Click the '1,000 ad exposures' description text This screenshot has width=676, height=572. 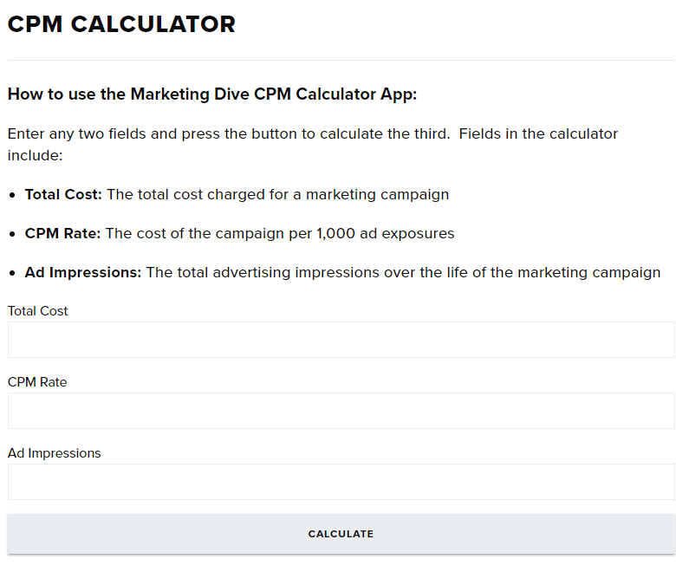coord(386,233)
